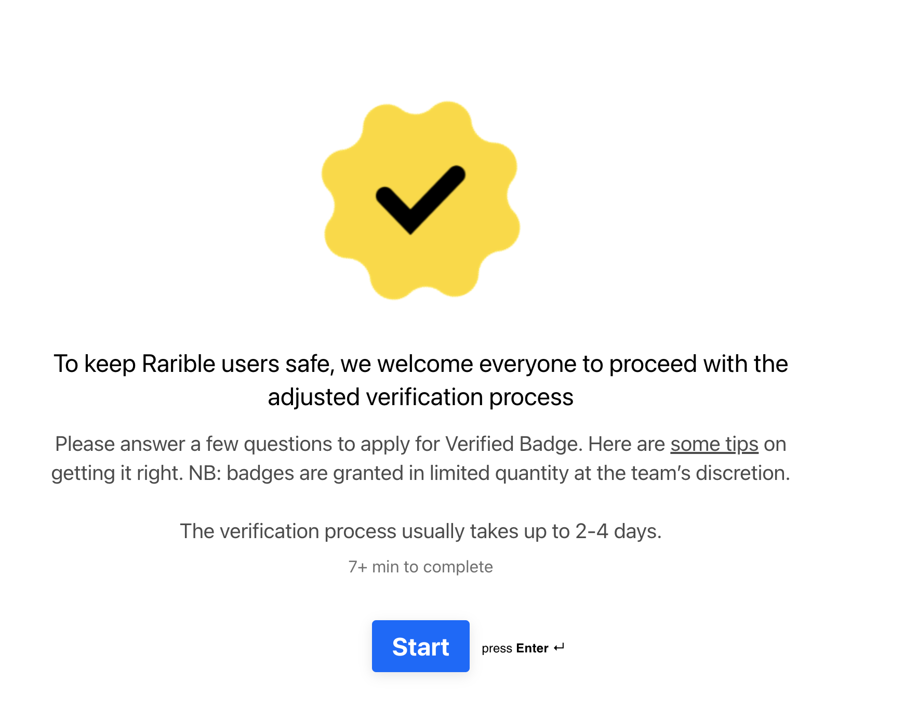Click the blue Start button to begin
Image resolution: width=904 pixels, height=722 pixels.
click(x=420, y=647)
